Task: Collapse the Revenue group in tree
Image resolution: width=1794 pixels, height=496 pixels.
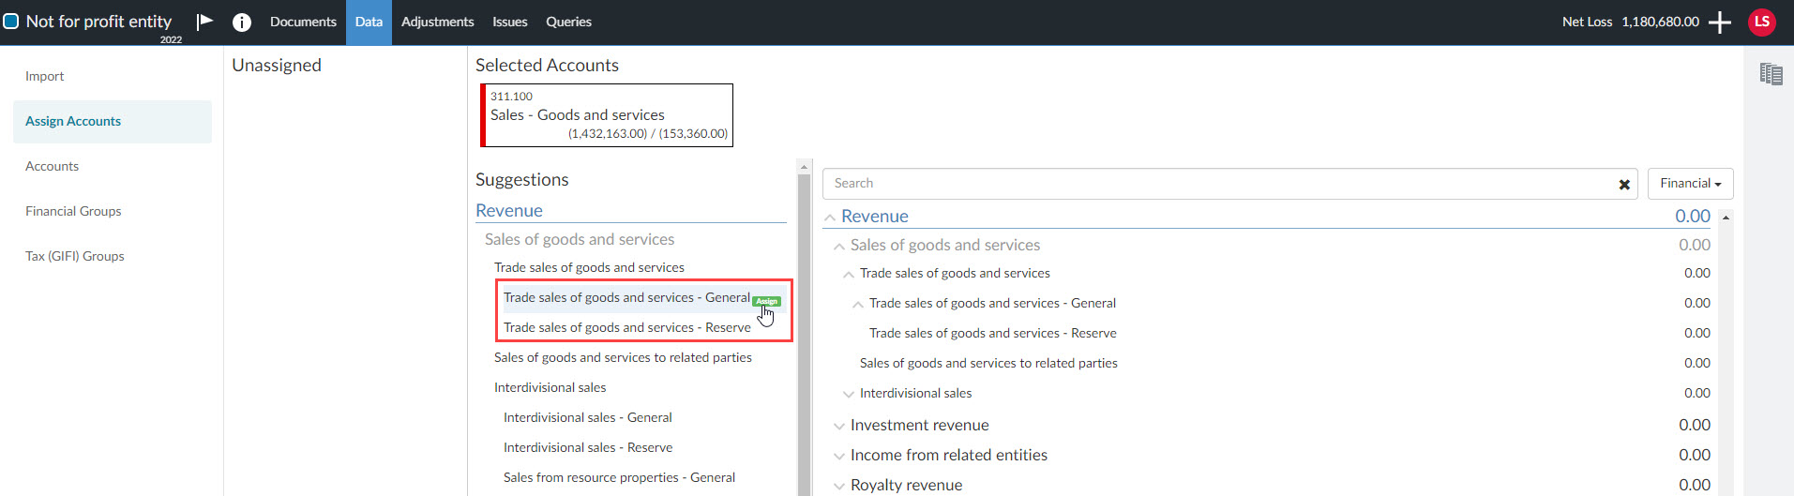Action: tap(830, 218)
